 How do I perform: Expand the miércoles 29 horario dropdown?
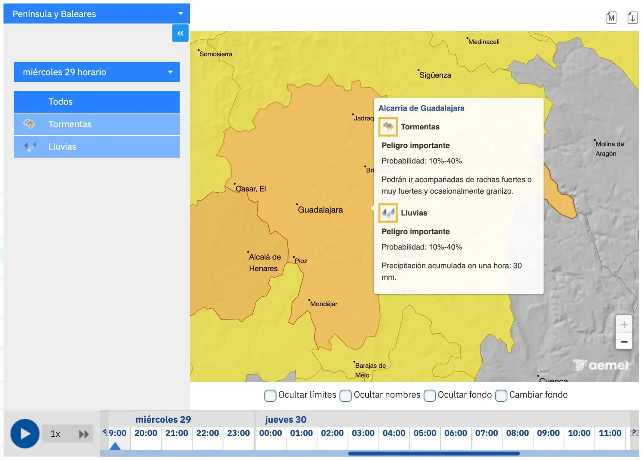point(96,72)
